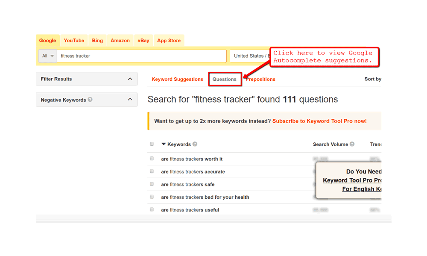Switch to the YouTube tab

click(x=74, y=41)
